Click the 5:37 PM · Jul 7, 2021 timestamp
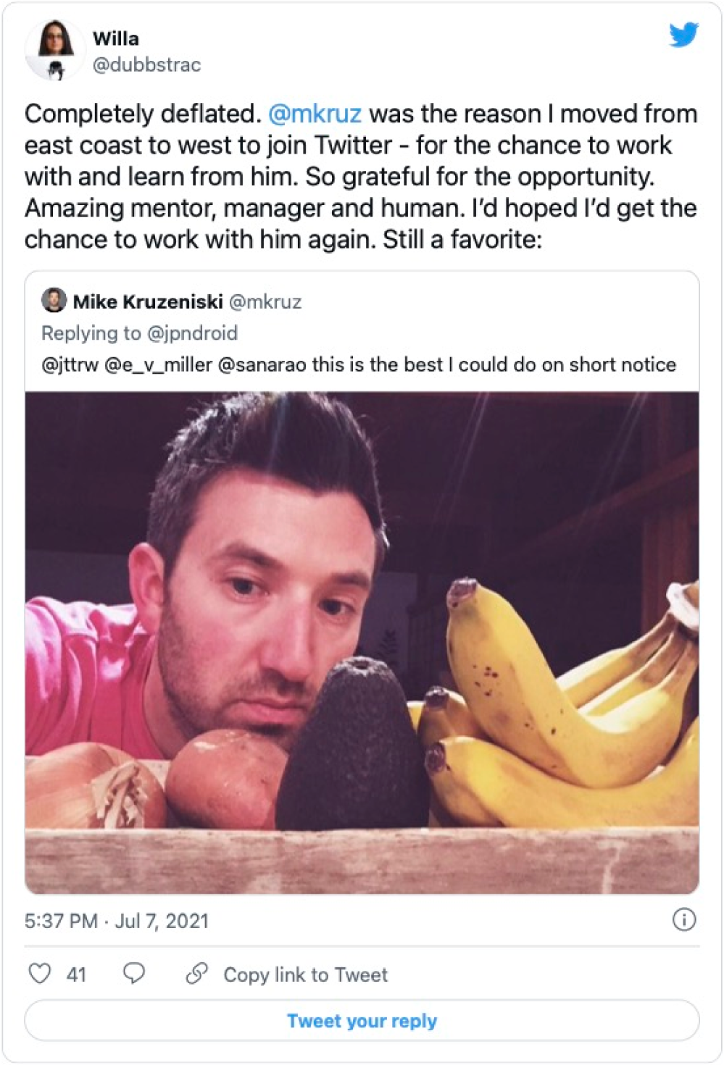 coord(117,921)
